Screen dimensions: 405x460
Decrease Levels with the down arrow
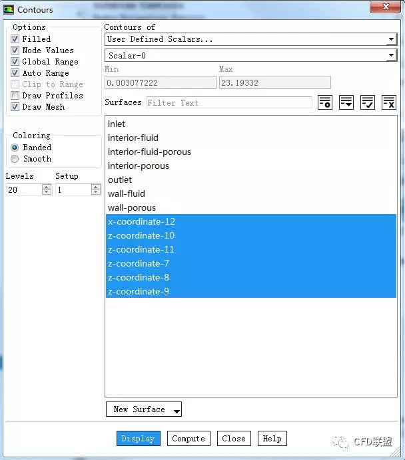47,192
